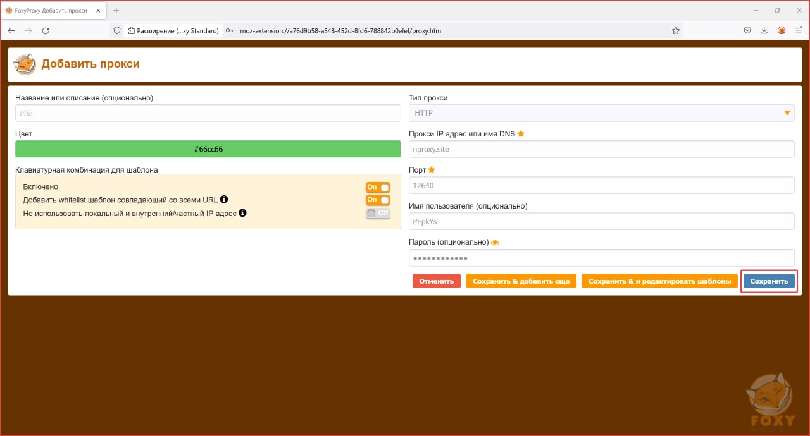This screenshot has width=810, height=436.
Task: Click the extension puzzle icon in address bar
Action: coord(132,30)
